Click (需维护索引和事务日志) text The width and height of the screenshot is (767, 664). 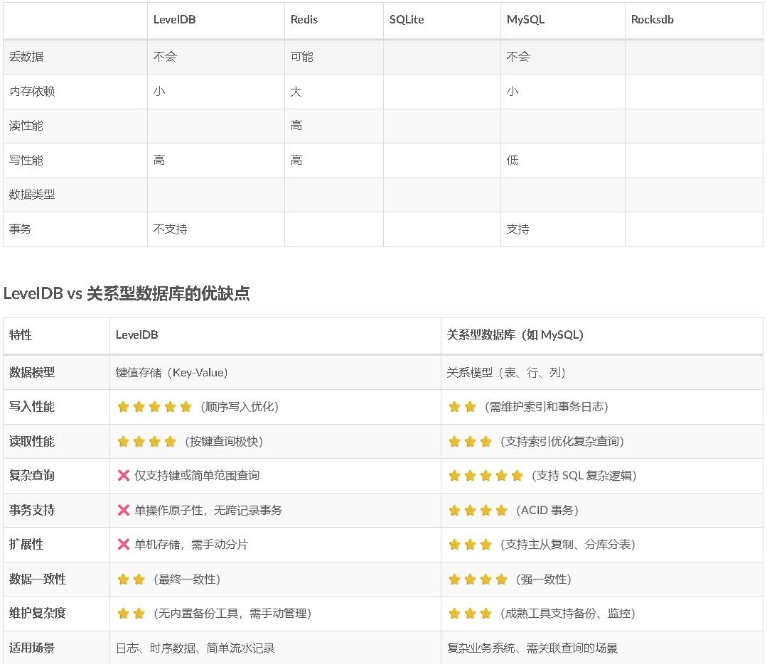pyautogui.click(x=547, y=407)
